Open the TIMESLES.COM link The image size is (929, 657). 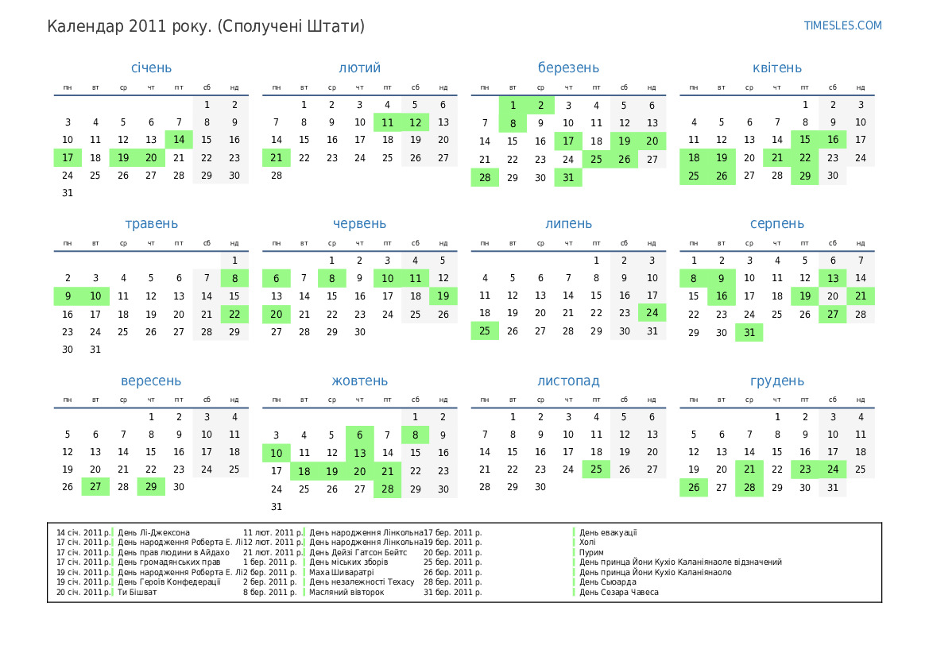(x=842, y=25)
